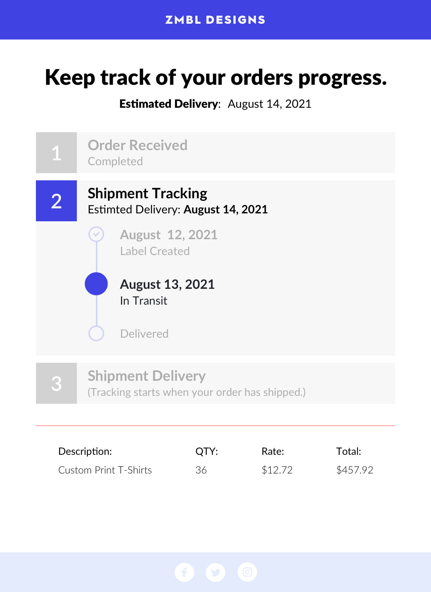Open the Facebook social icon
This screenshot has width=431, height=592.
pyautogui.click(x=184, y=572)
